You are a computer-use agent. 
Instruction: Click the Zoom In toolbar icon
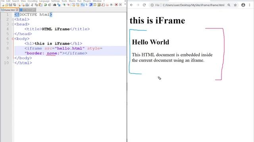(64, 5)
